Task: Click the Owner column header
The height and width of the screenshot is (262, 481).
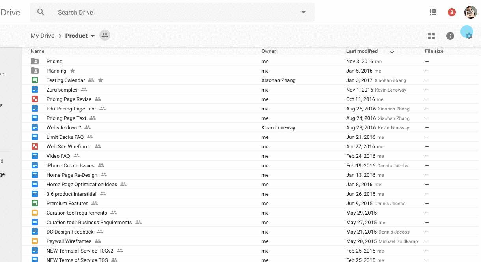Action: (x=268, y=51)
